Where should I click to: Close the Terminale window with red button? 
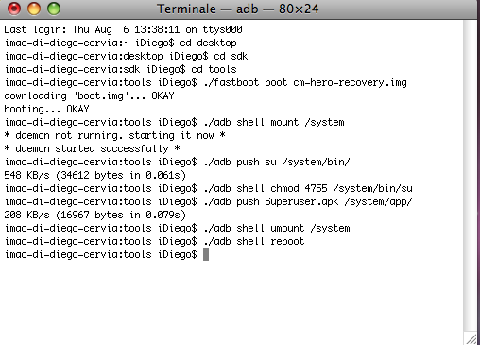14,9
